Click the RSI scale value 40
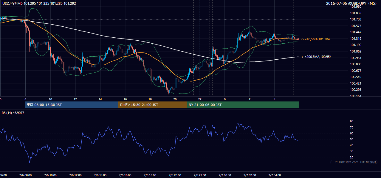 [x=351, y=145]
